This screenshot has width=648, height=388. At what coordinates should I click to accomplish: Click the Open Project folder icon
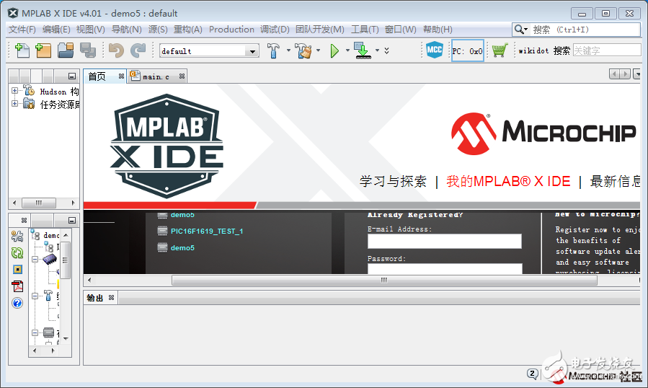(66, 50)
